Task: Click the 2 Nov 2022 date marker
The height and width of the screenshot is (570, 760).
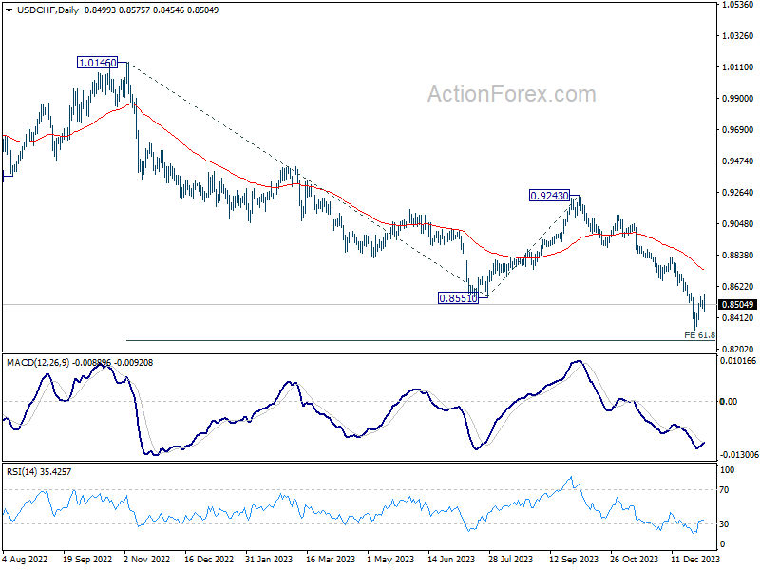Action: (147, 559)
